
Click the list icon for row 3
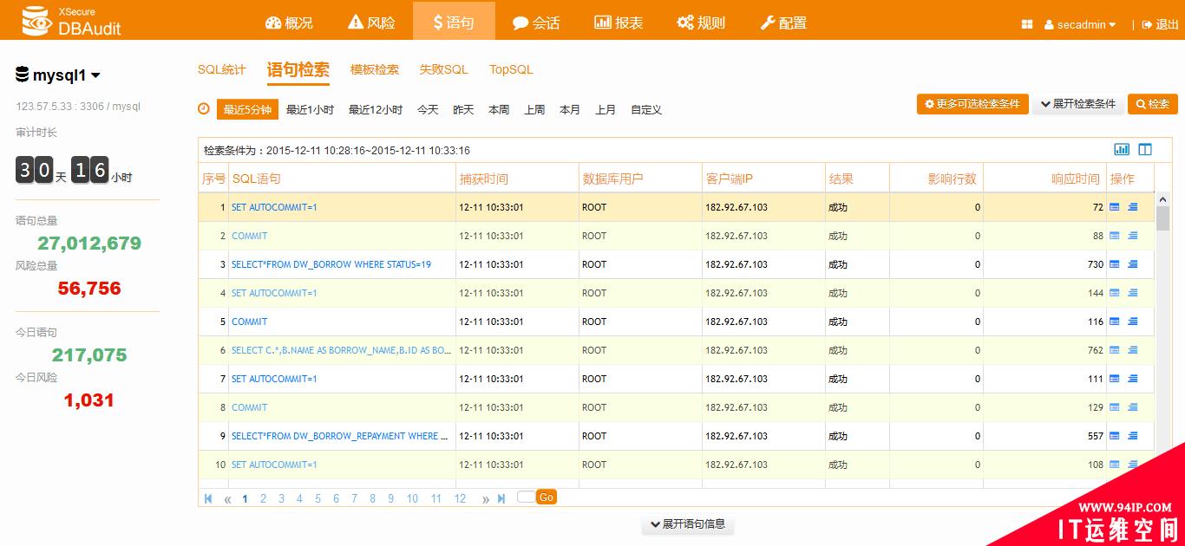1133,264
